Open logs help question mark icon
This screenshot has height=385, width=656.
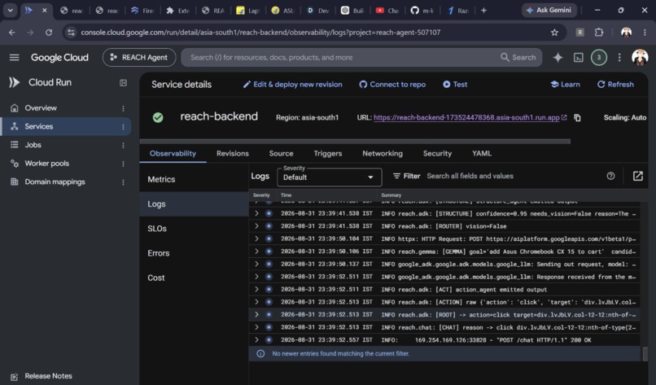(610, 176)
